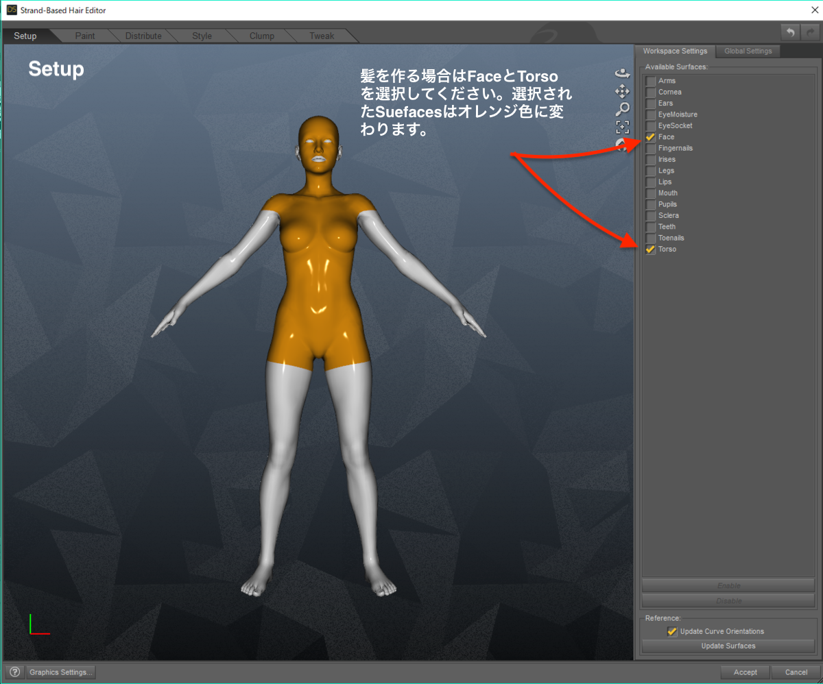The width and height of the screenshot is (823, 684).
Task: Toggle Update Curve Orientations checkbox
Action: (x=672, y=631)
